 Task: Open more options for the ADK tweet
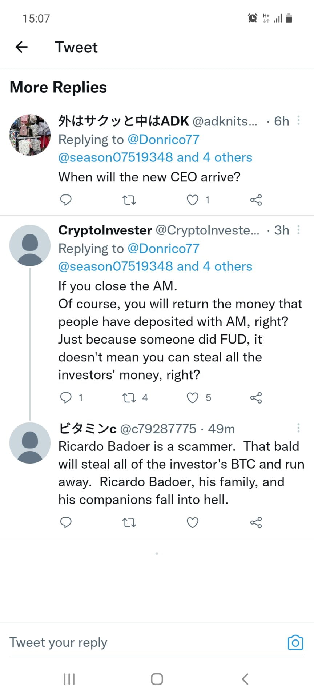298,120
